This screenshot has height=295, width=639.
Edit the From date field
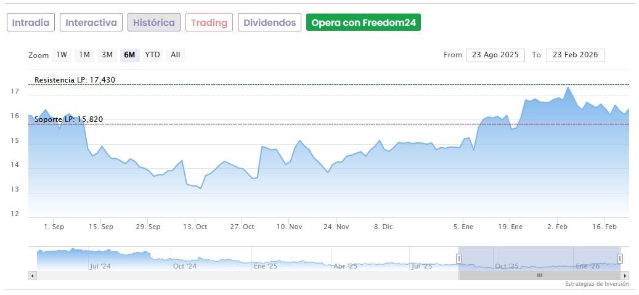click(495, 55)
